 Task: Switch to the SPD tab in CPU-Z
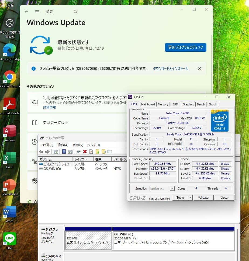coord(175,104)
